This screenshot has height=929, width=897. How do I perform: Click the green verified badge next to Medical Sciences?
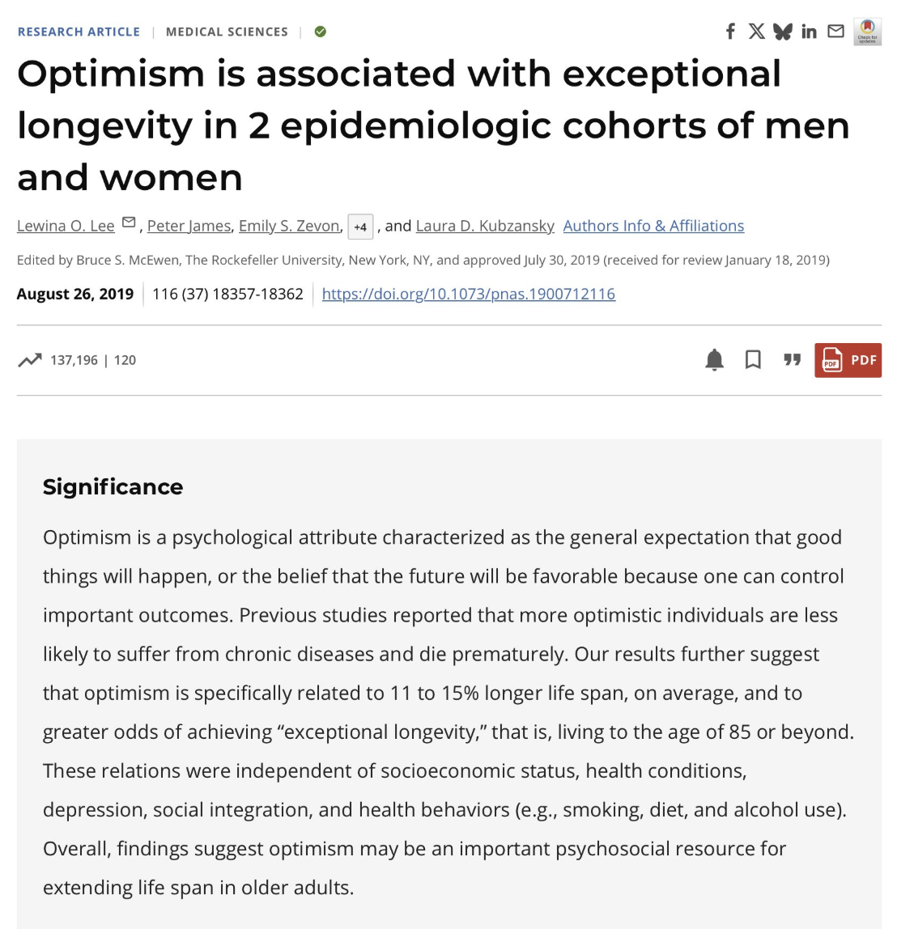click(320, 32)
